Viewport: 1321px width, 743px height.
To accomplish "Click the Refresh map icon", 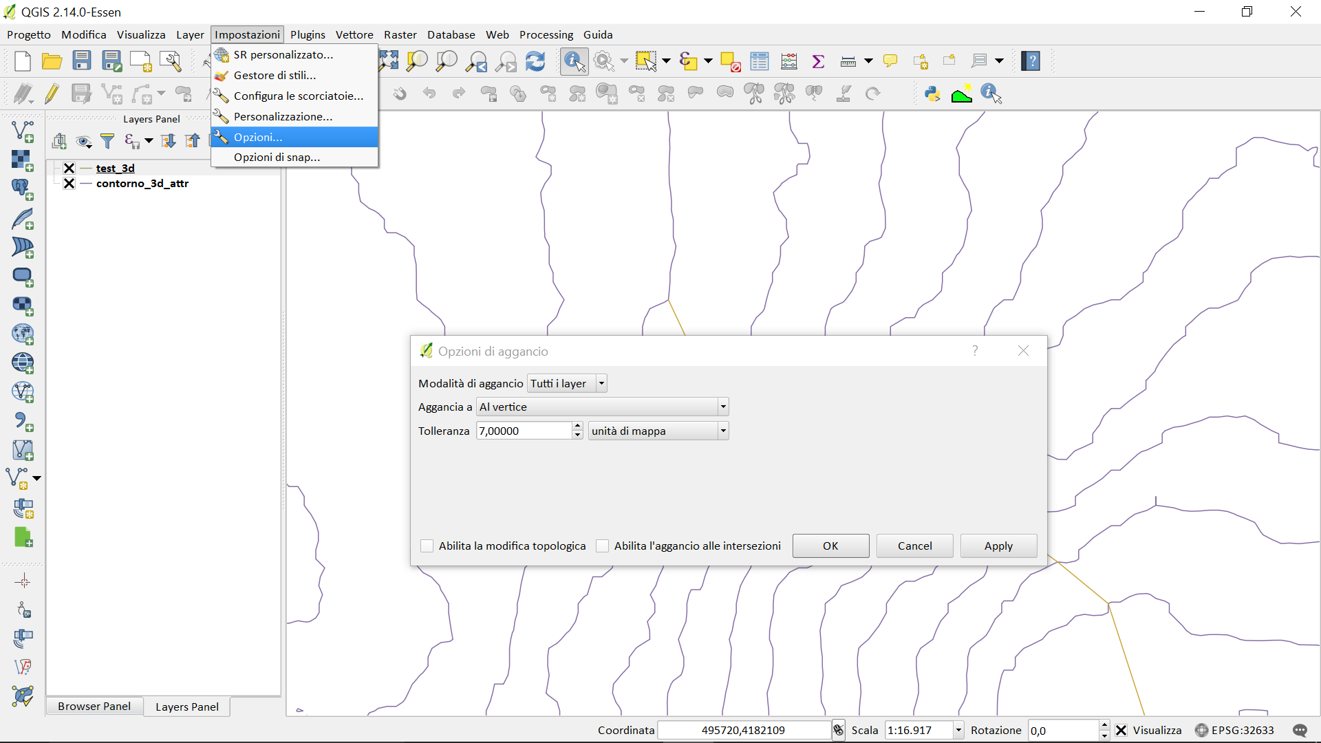I will [x=535, y=61].
